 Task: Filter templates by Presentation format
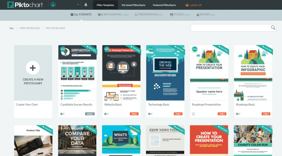pos(148,15)
